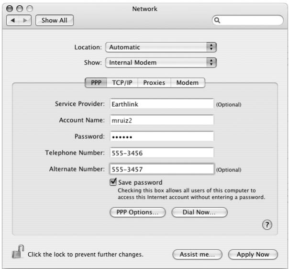Screen dimensions: 289x269
Task: Click the 'Account Name:' label
Action: click(x=82, y=120)
